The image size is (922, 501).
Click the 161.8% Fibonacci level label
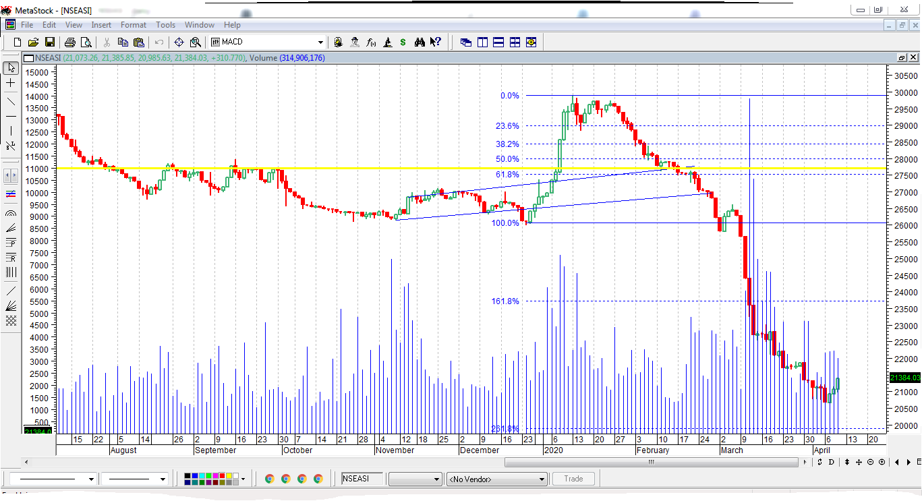coord(506,301)
